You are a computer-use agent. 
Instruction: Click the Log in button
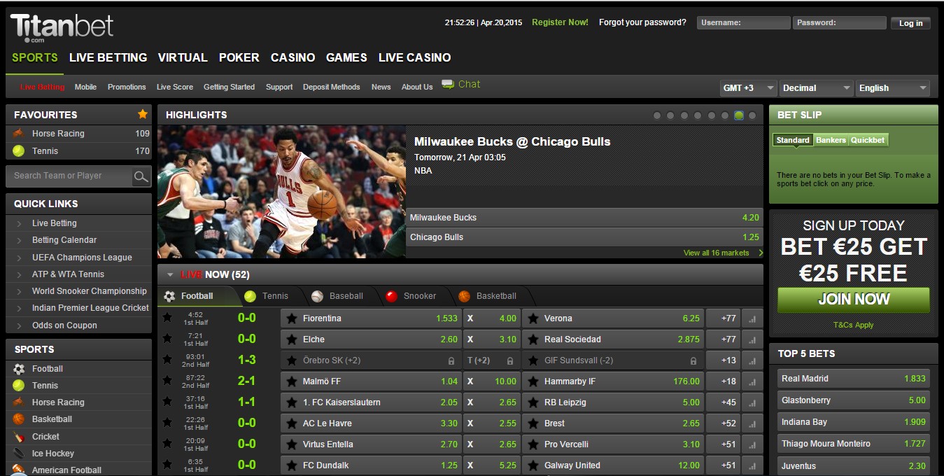click(910, 23)
